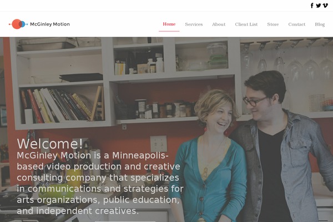Image resolution: width=333 pixels, height=222 pixels.
Task: Visit the Store link
Action: (273, 24)
